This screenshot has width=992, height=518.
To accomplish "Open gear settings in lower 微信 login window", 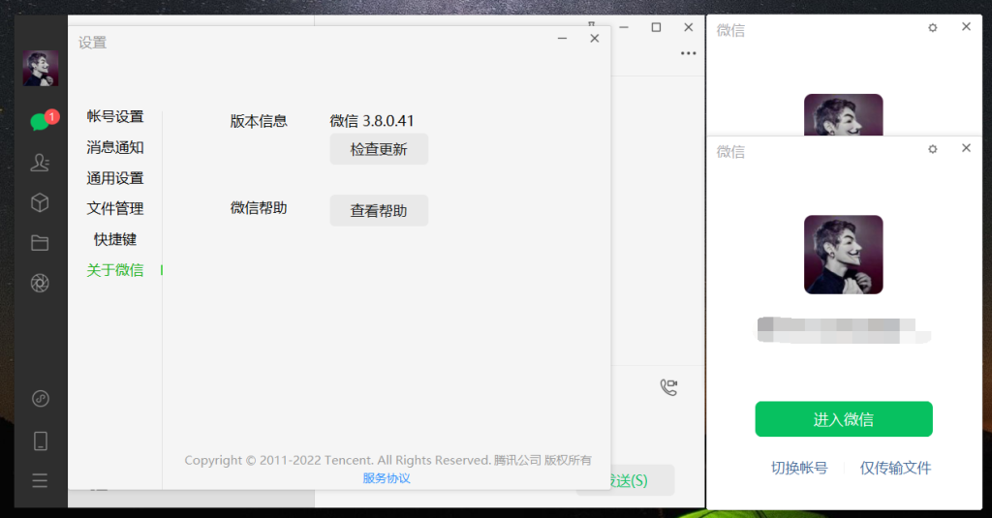I will coord(933,149).
